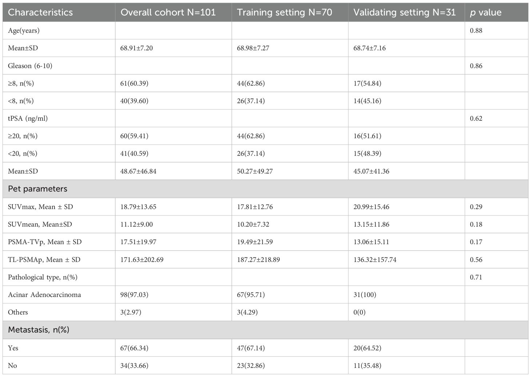Select the Validating setting N=31 header
This screenshot has width=531, height=377.
[x=404, y=12]
